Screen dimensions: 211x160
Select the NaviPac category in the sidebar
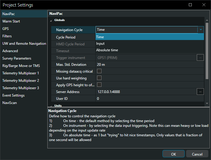point(24,14)
